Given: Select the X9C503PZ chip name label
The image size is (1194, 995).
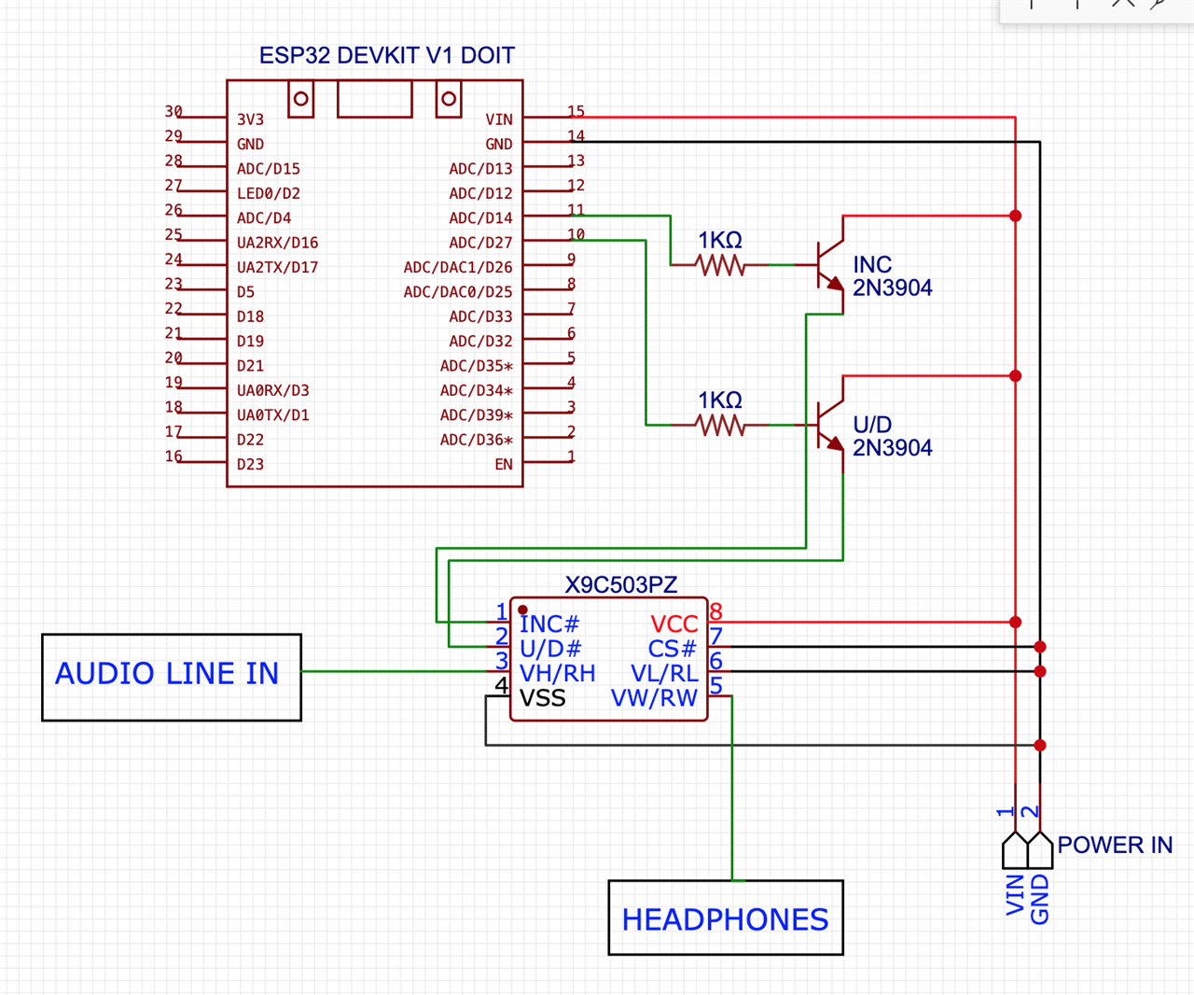Looking at the screenshot, I should (620, 585).
